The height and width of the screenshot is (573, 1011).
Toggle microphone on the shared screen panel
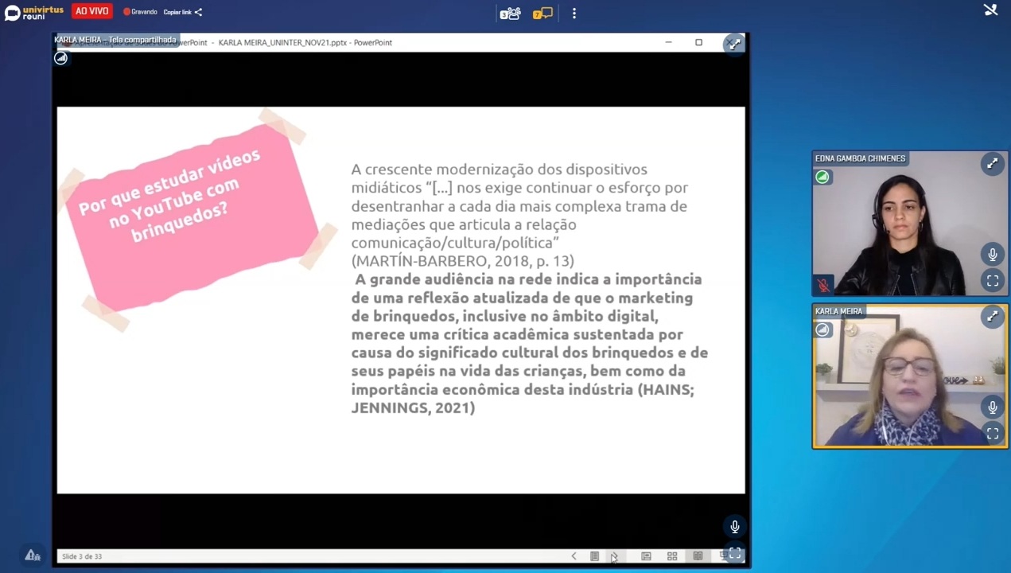coord(734,527)
